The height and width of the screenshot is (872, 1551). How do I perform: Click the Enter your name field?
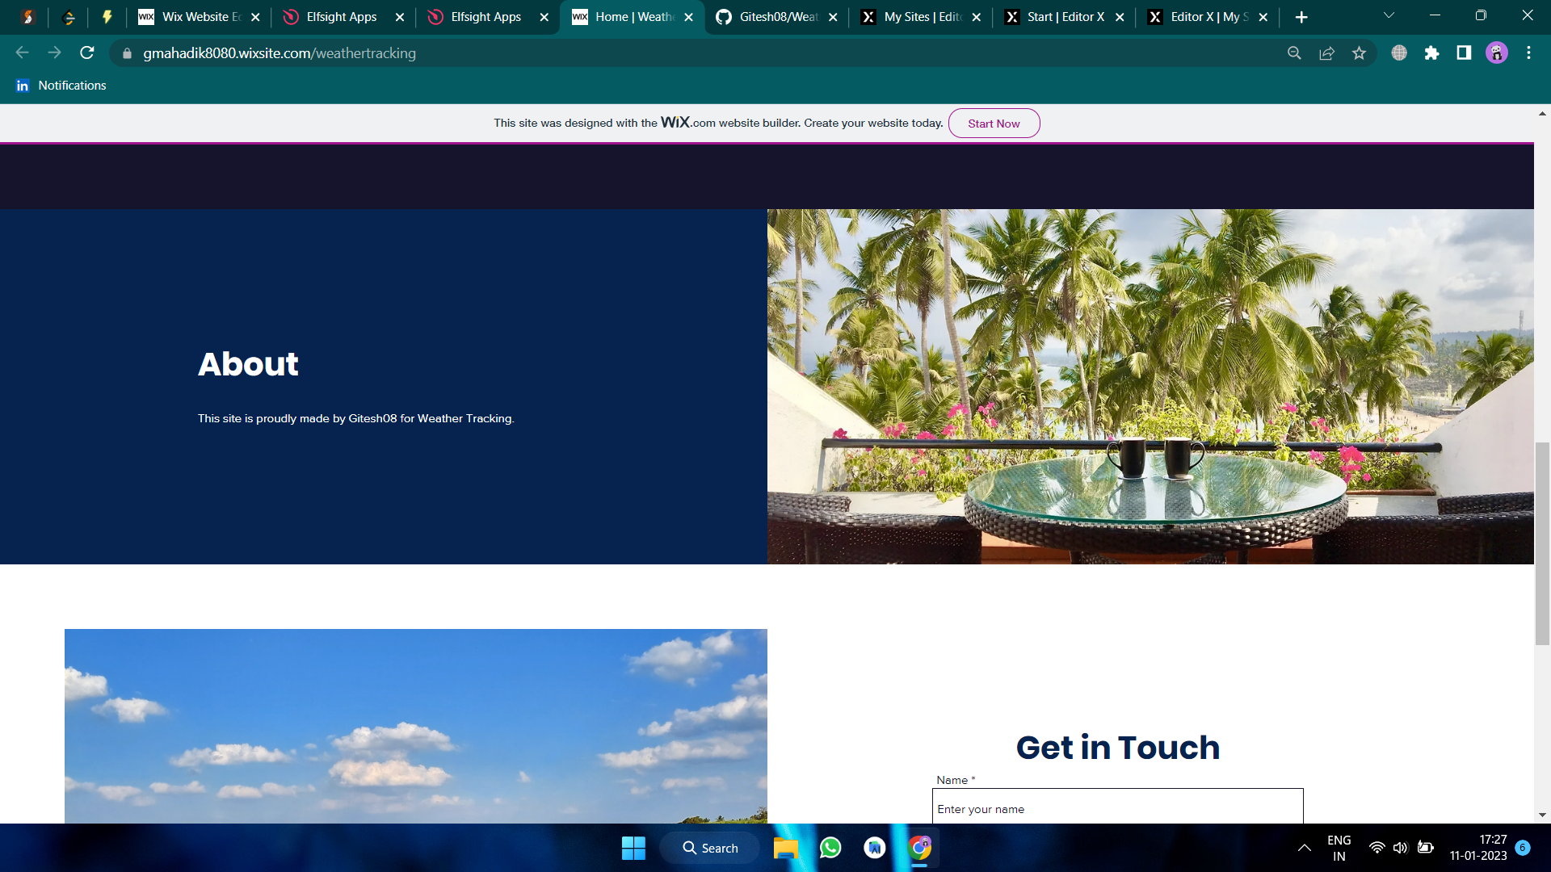click(x=1116, y=808)
